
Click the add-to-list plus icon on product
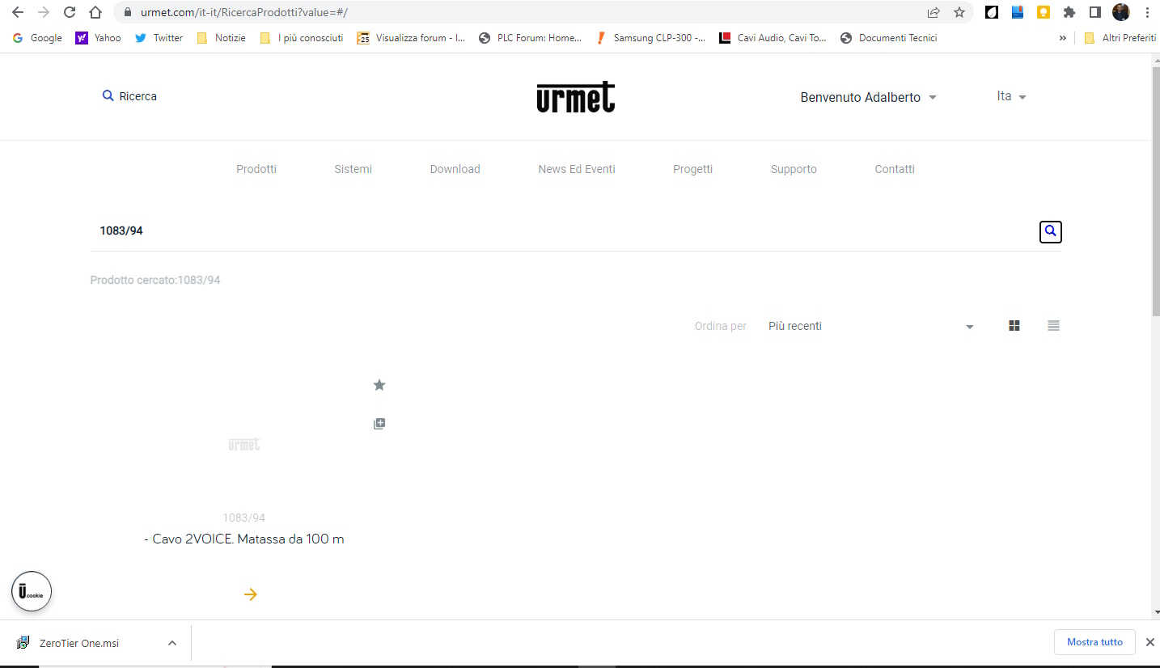click(379, 424)
